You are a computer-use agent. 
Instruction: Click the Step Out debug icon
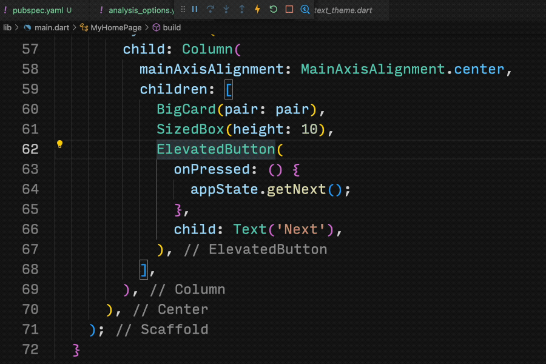coord(241,9)
